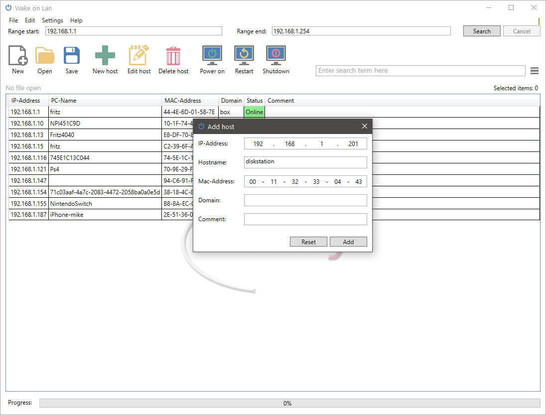Click the empty Comment field in dialog
The width and height of the screenshot is (546, 415).
click(305, 219)
